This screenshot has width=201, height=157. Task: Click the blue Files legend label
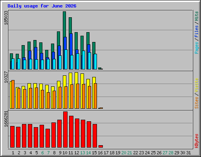coord(197,31)
